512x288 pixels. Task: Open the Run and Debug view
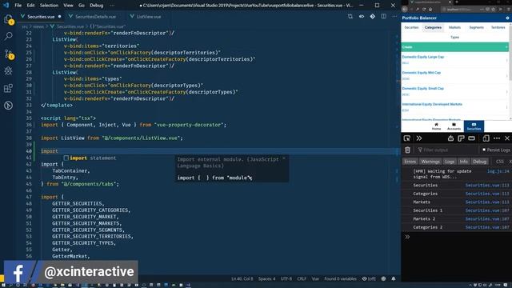9,71
